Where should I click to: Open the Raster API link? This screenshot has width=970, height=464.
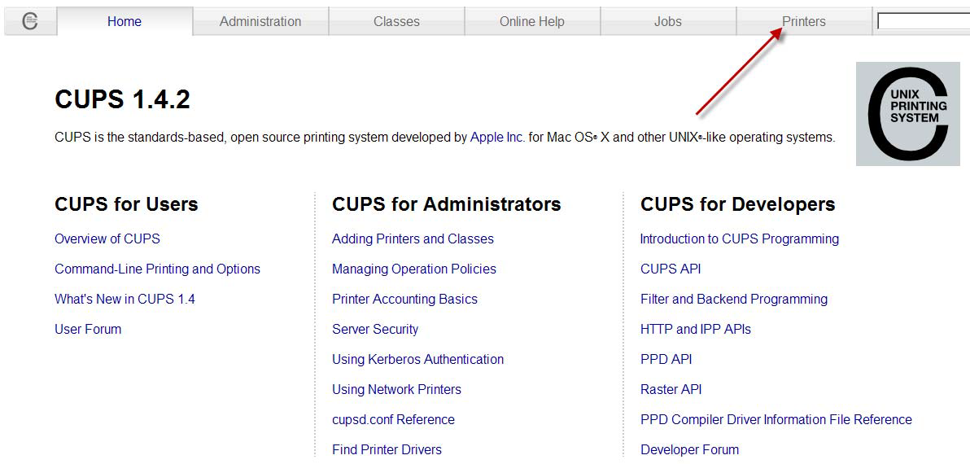(x=671, y=390)
